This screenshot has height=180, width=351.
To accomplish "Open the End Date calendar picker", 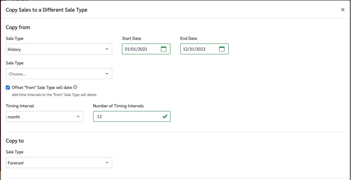I will [222, 49].
